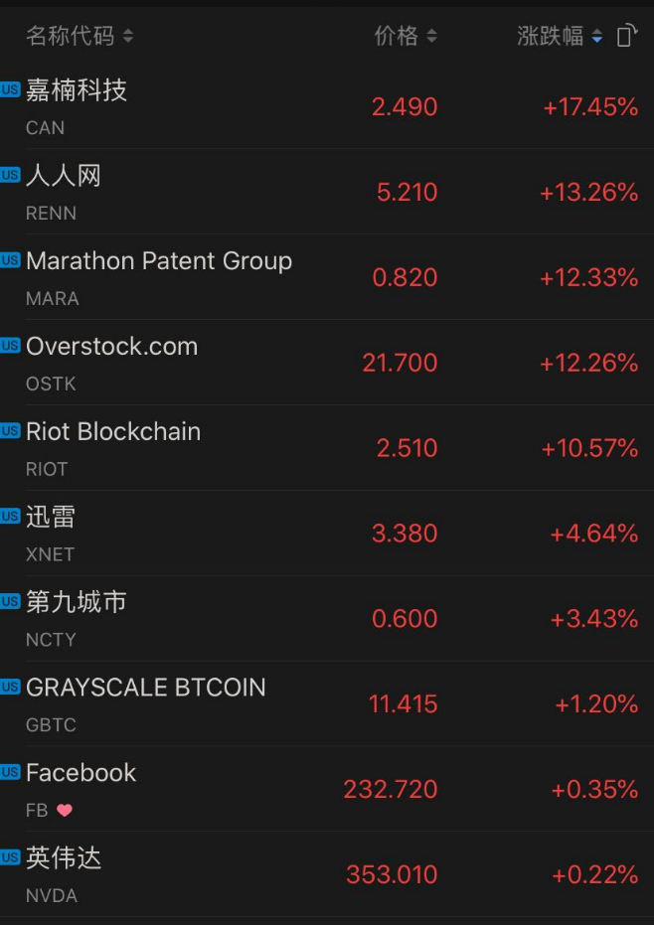This screenshot has height=925, width=654.
Task: Click the 第九城市 NCTY stock name
Action: click(x=77, y=602)
